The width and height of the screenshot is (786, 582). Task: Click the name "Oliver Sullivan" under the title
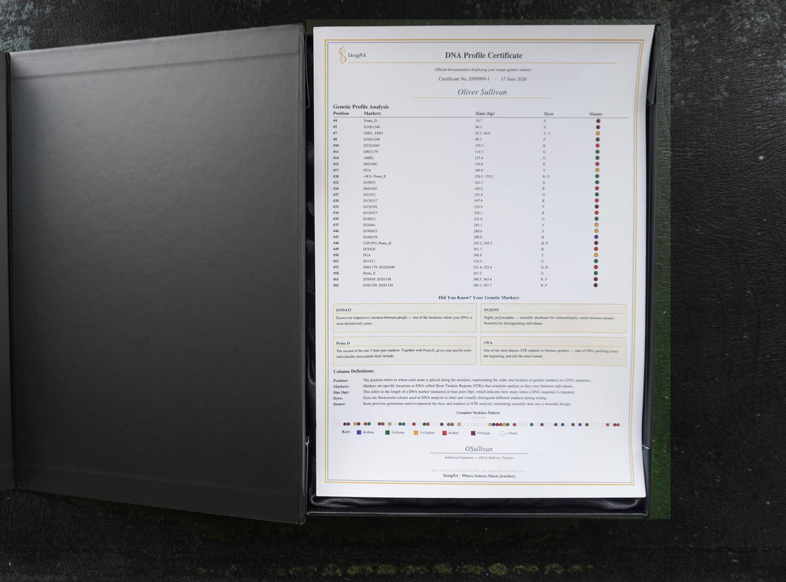click(482, 92)
